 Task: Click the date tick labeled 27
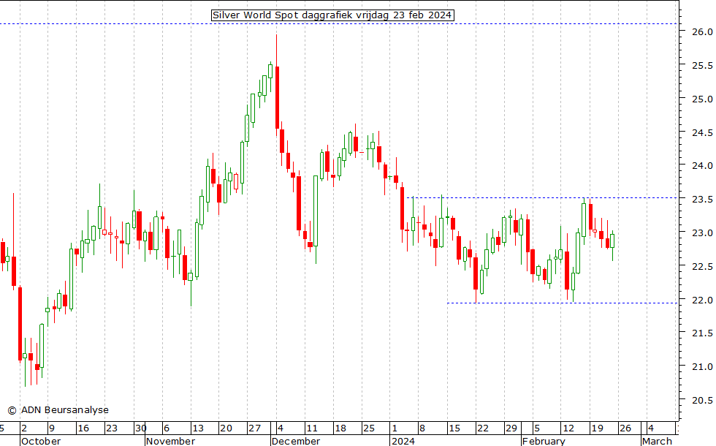[x=254, y=428]
